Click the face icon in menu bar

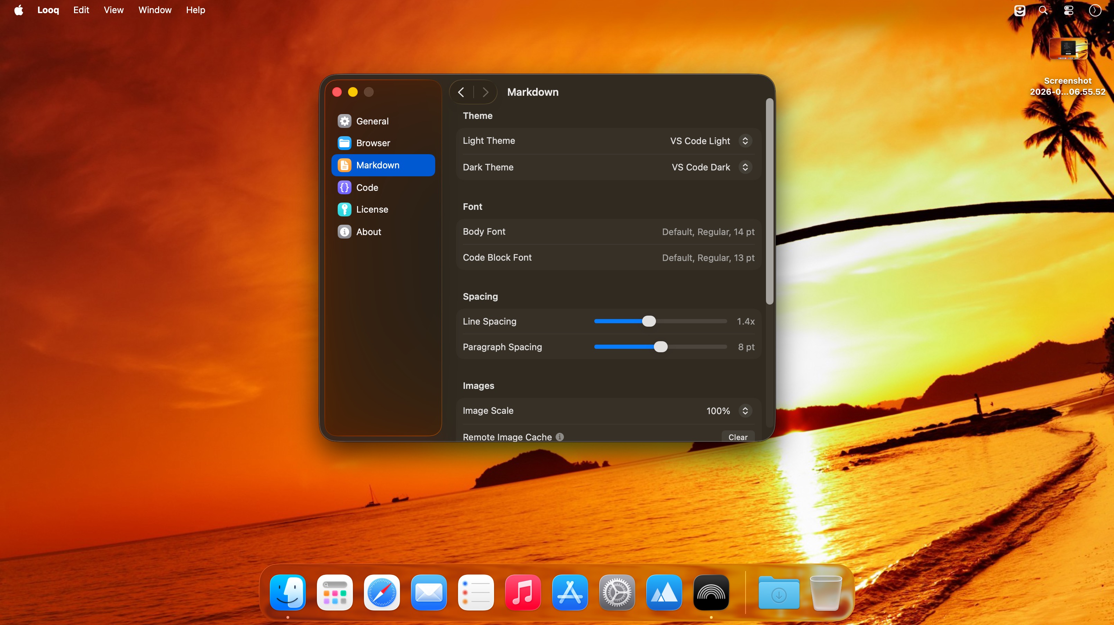pos(1020,10)
